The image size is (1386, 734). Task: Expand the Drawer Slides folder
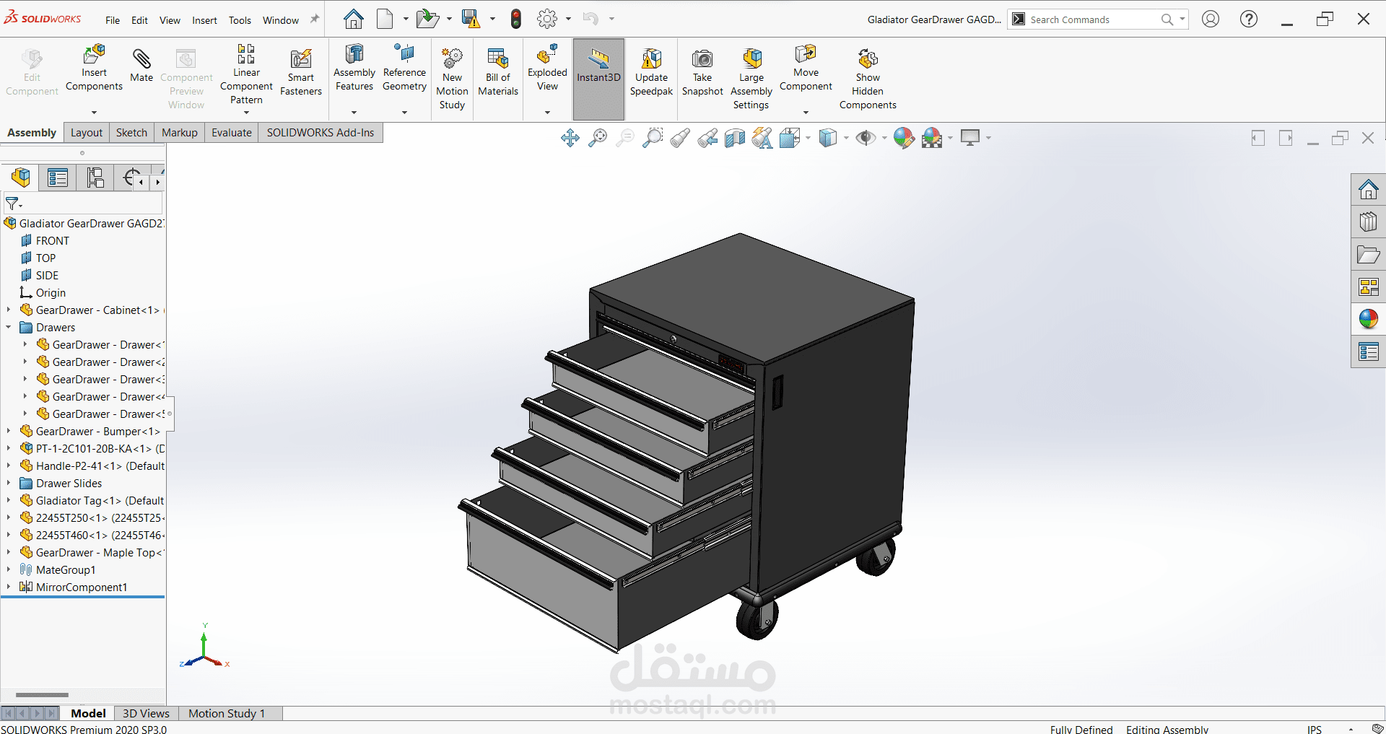point(9,483)
